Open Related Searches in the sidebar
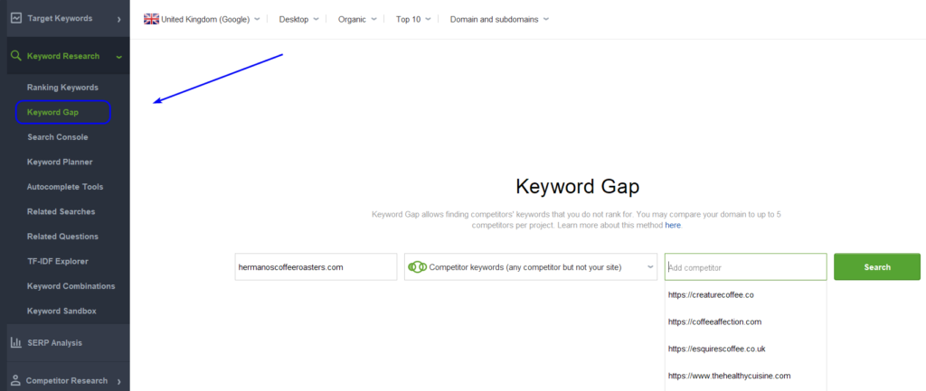Screen dimensions: 926x391 (61, 211)
